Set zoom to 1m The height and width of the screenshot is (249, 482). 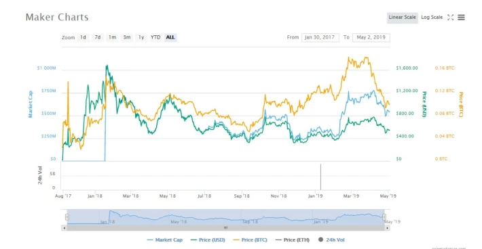(x=112, y=37)
